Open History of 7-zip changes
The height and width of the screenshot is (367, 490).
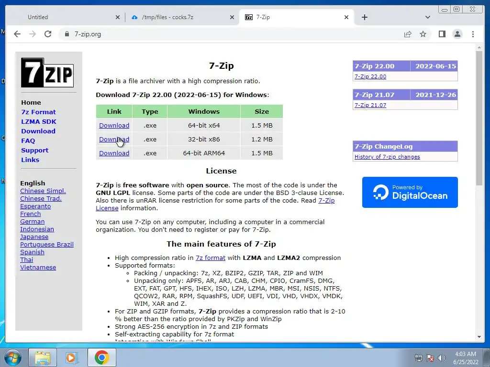387,157
